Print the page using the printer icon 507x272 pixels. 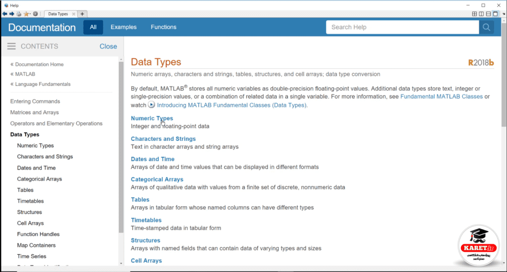click(x=19, y=14)
